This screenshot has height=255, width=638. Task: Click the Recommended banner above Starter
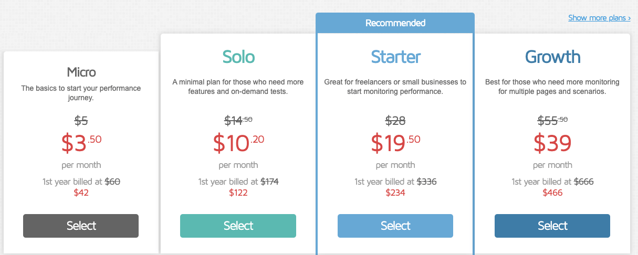(x=395, y=23)
